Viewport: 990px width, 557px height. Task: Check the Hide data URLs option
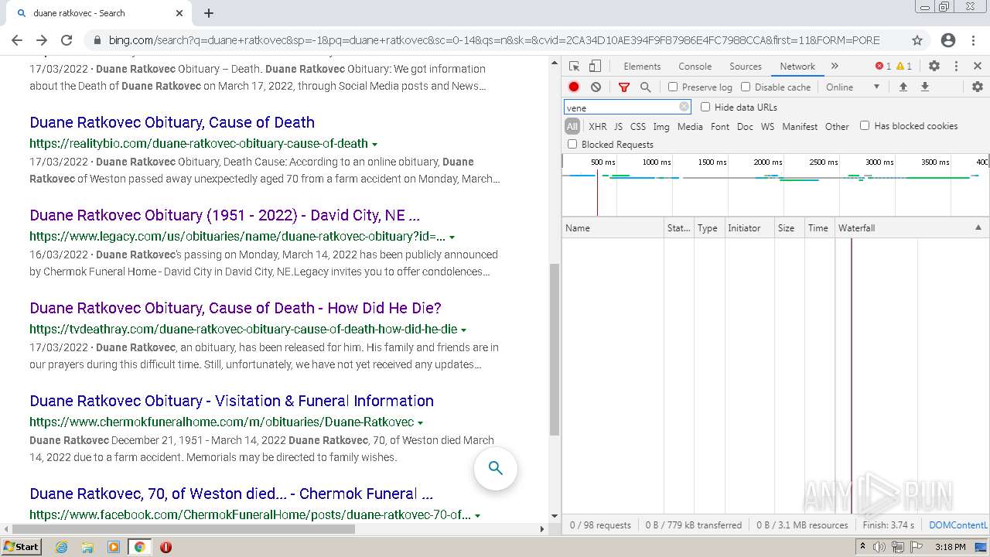[705, 108]
